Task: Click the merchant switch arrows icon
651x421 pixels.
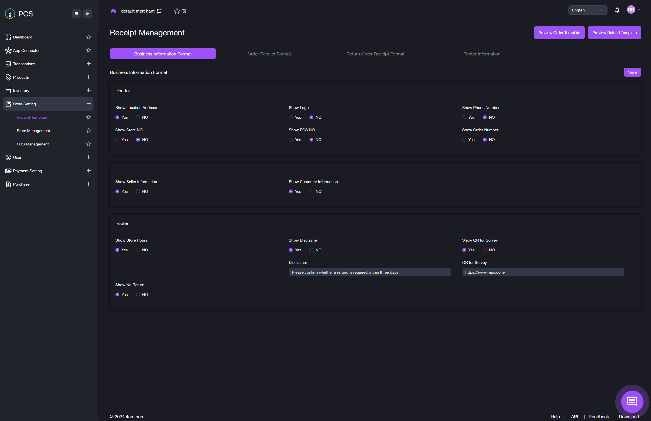Action: pyautogui.click(x=159, y=11)
